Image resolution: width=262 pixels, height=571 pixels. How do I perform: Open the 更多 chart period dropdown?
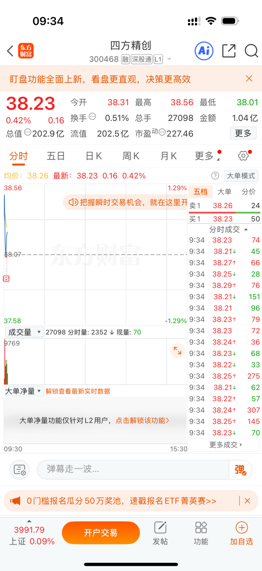click(x=207, y=156)
